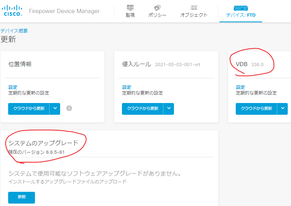Click 現在のバージョン 6.6.5-81 text
Screen dimensions: 291x206
(x=37, y=152)
